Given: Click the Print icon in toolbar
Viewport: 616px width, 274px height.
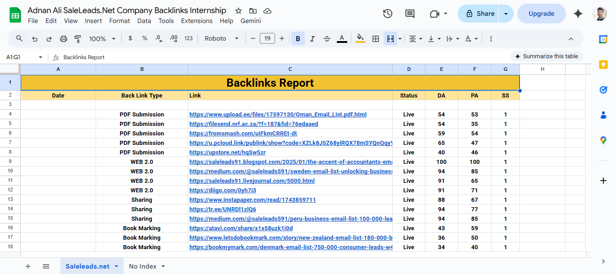Looking at the screenshot, I should [x=63, y=39].
